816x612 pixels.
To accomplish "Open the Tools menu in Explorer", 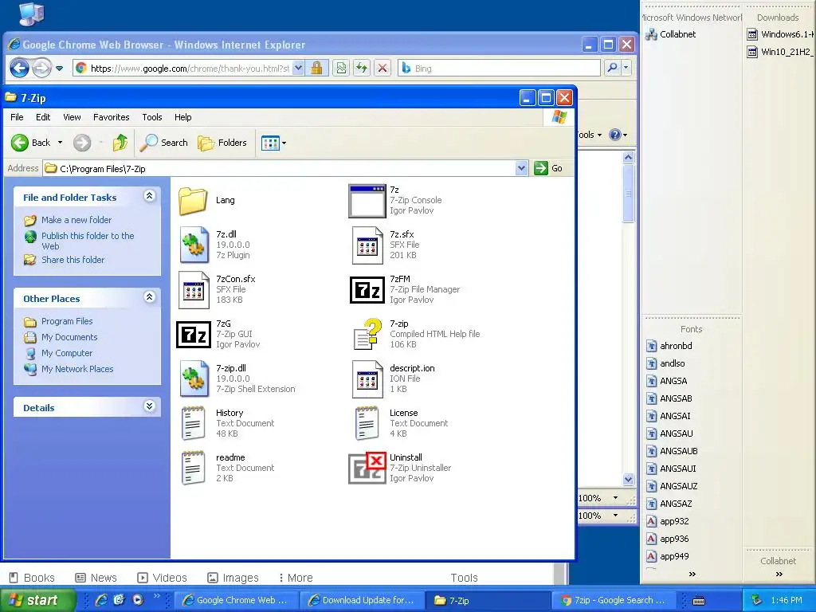I will coord(152,117).
